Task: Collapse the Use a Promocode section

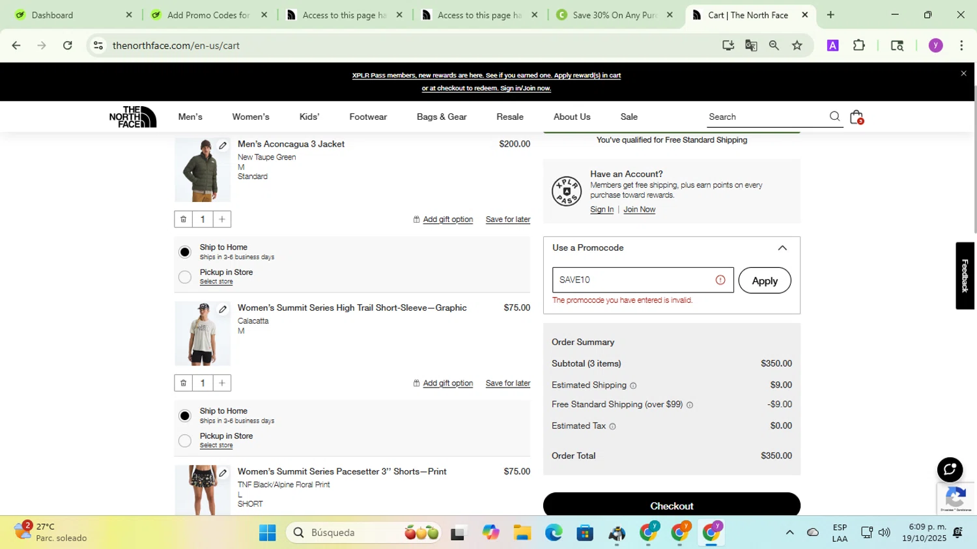Action: point(782,248)
